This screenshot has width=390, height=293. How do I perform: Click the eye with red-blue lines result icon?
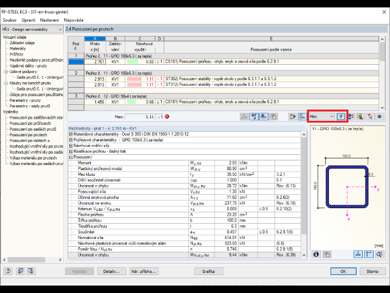[350, 116]
